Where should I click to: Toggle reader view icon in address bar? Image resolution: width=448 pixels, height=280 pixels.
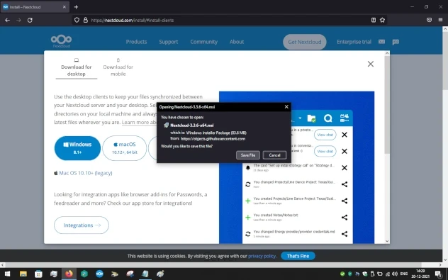tap(373, 20)
